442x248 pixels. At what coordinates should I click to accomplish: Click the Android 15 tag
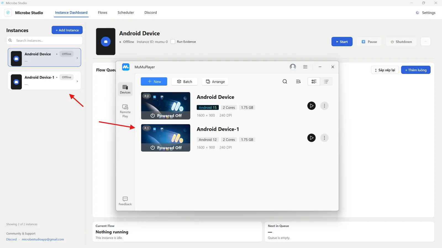point(208,108)
